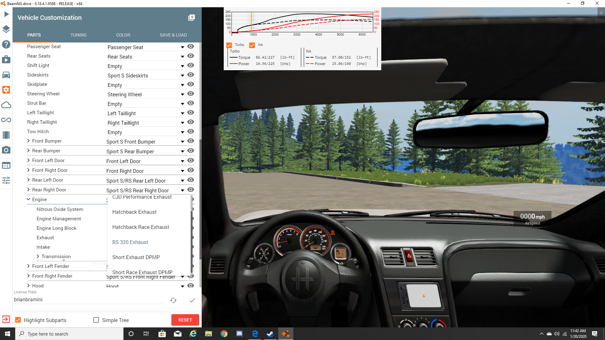
Task: Open File Explorer from the taskbar
Action: [209, 334]
